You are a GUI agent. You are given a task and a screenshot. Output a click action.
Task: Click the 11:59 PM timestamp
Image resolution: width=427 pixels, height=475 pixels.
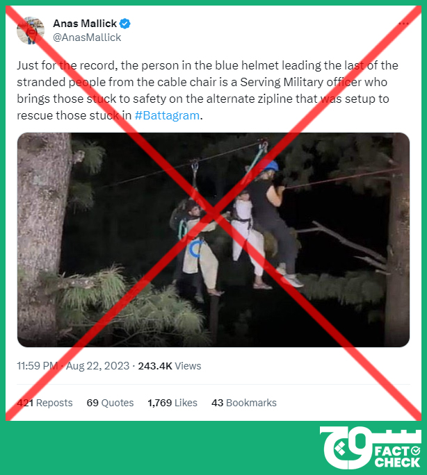[38, 366]
